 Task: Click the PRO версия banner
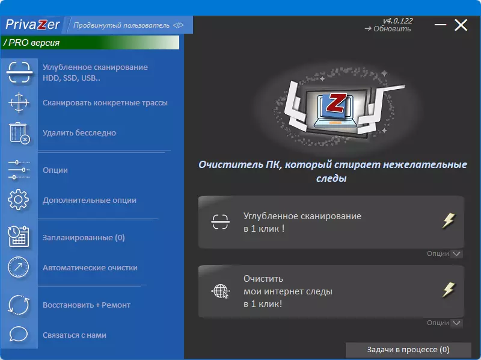pos(90,42)
